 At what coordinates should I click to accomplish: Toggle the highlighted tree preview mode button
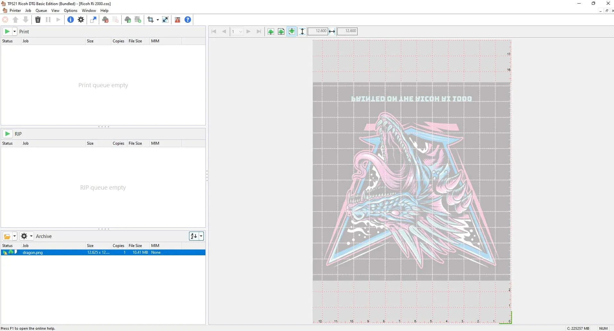point(291,31)
